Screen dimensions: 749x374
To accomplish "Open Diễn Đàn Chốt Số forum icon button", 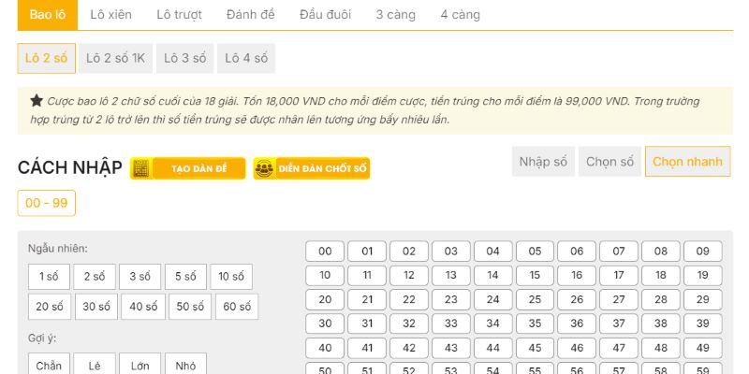I will pos(312,169).
